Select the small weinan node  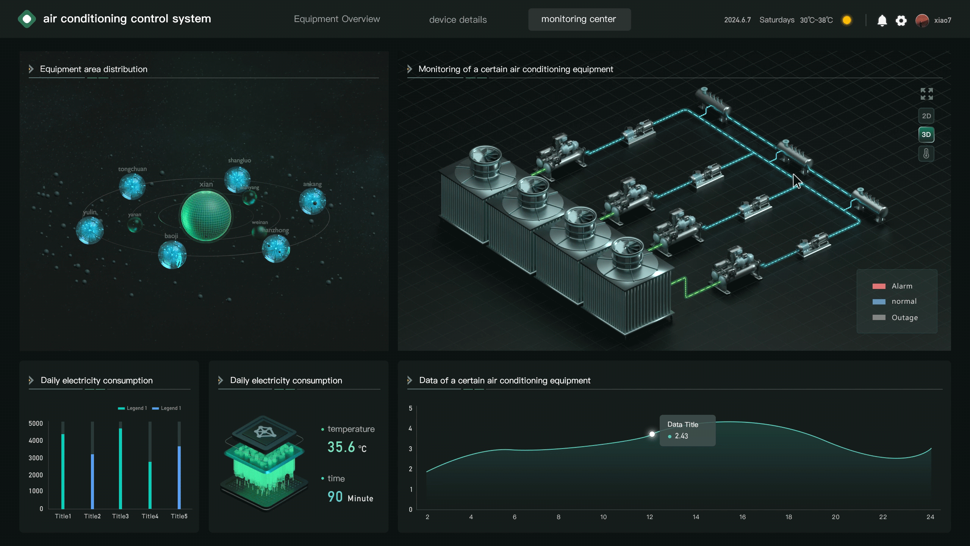tap(259, 232)
